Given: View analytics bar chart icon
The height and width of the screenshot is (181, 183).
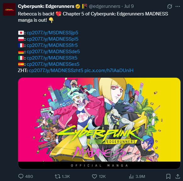Looking at the screenshot, I should (x=131, y=176).
